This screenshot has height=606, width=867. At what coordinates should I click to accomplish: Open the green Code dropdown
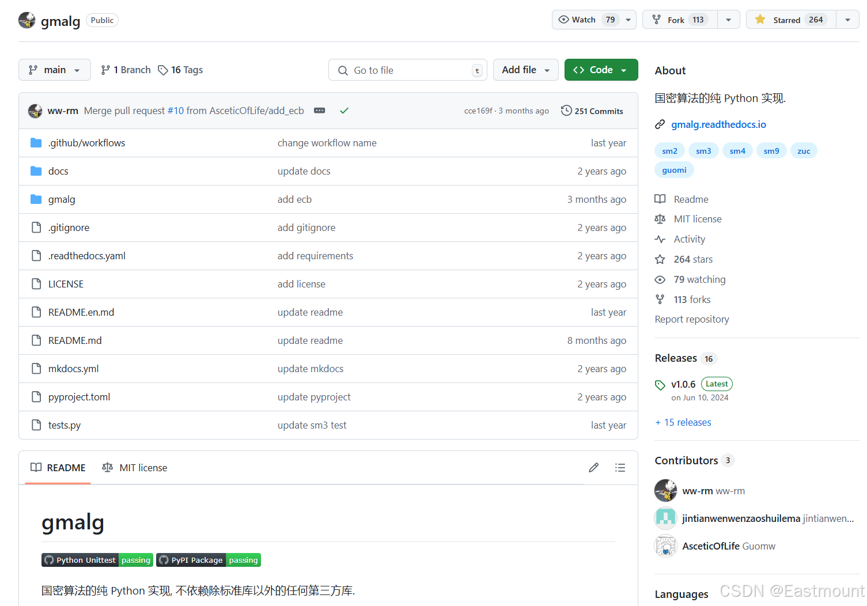pyautogui.click(x=601, y=70)
